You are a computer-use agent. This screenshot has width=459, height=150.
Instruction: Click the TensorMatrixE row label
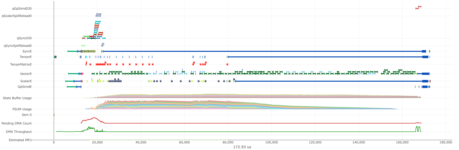click(x=21, y=65)
